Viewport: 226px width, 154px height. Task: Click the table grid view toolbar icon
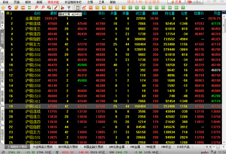78,7
